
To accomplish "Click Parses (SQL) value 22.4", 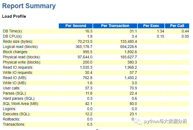I will (x=133, y=93).
